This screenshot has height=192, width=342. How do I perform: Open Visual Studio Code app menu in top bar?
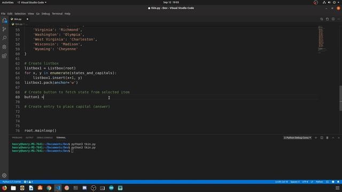(x=32, y=2)
